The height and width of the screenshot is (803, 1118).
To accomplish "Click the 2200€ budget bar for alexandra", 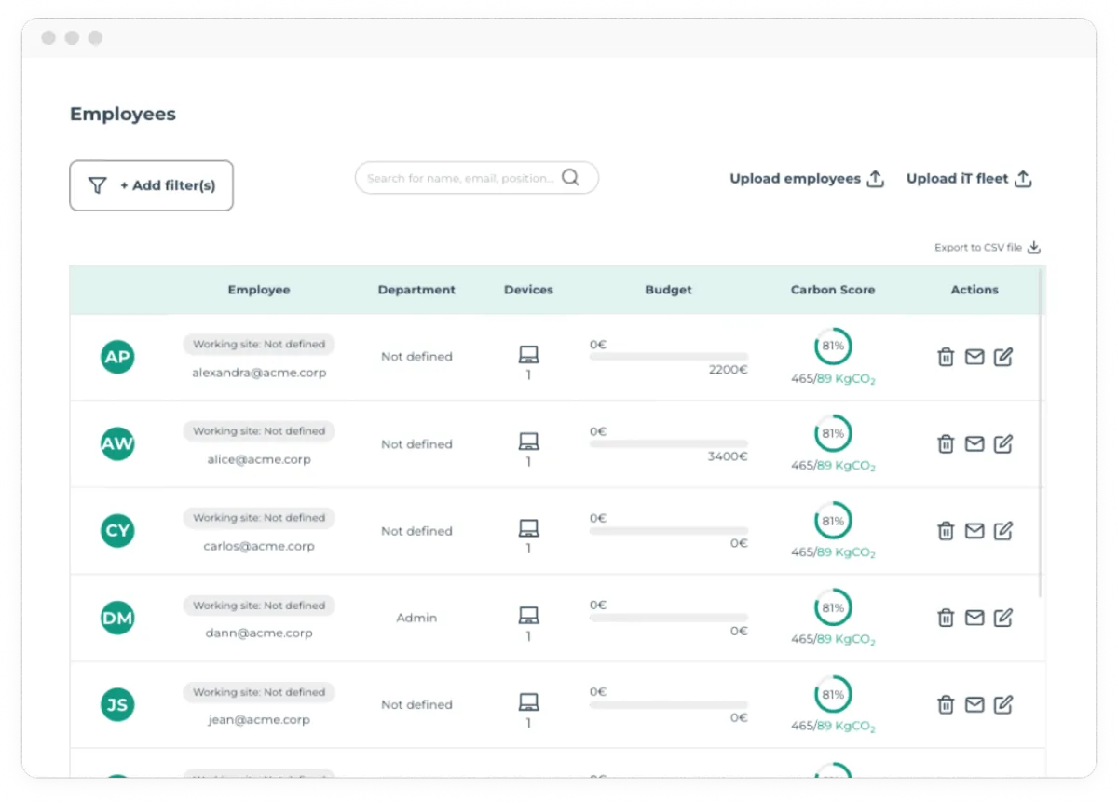I will (669, 357).
